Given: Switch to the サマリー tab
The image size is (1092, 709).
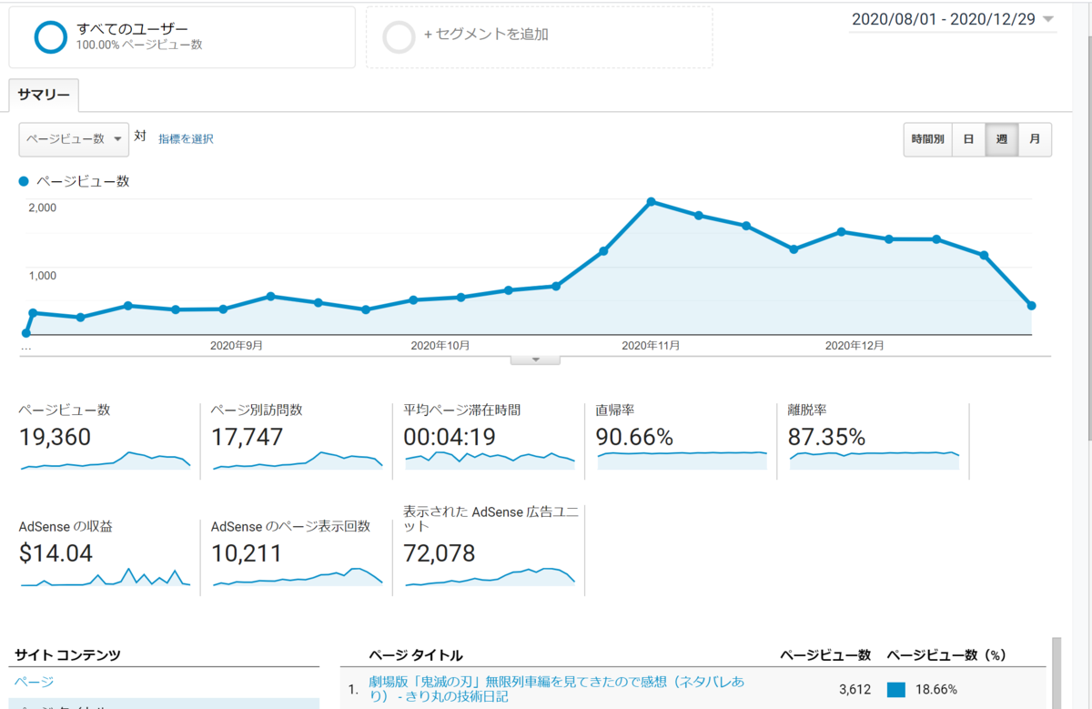Looking at the screenshot, I should (44, 96).
